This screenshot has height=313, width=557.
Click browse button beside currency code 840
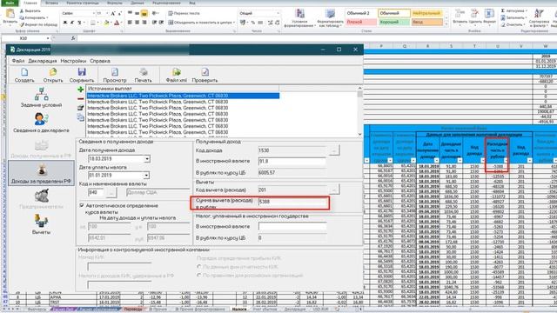coord(111,192)
